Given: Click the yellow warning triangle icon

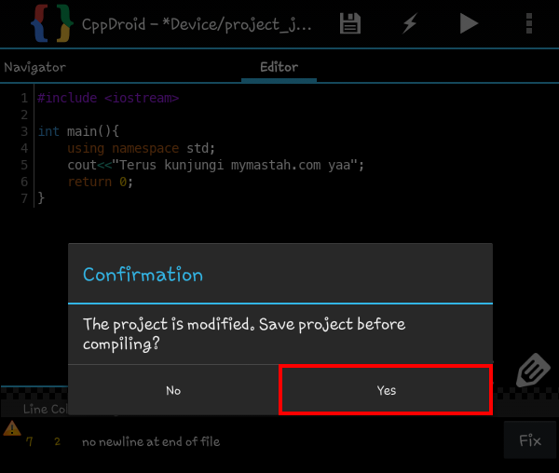Looking at the screenshot, I should (x=12, y=428).
